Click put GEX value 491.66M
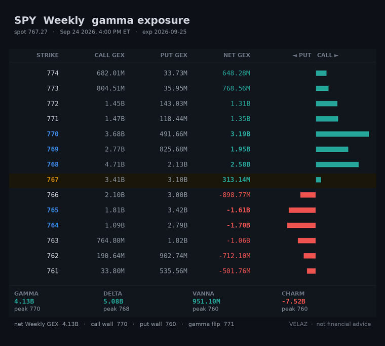Image resolution: width=385 pixels, height=346 pixels. tap(173, 134)
